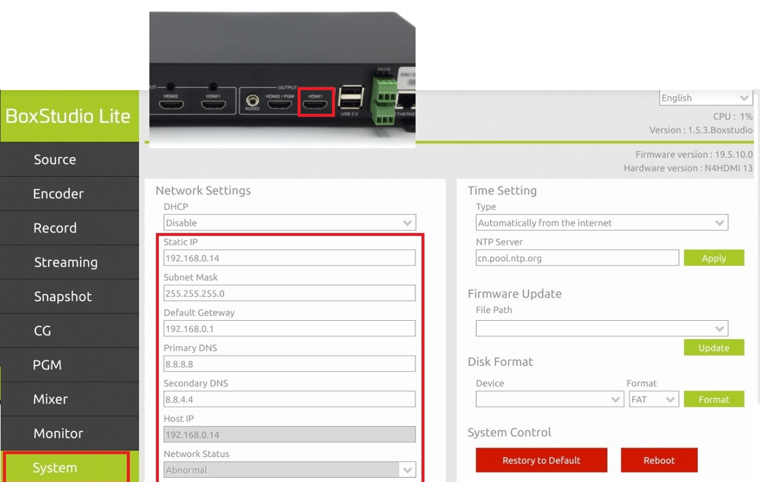
Task: Edit the Subnet Mask field
Action: coord(290,293)
